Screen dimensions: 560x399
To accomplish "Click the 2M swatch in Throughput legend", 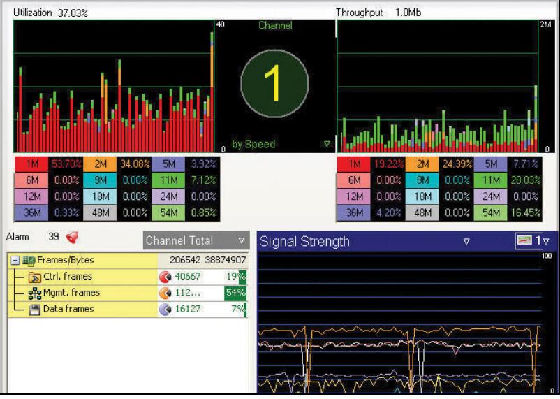I will tap(422, 164).
